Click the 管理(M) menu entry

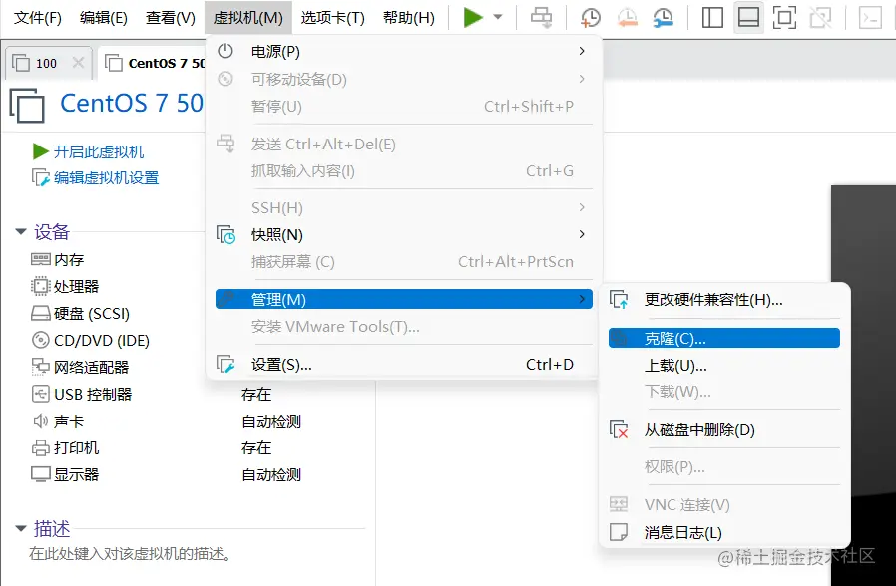coord(403,299)
